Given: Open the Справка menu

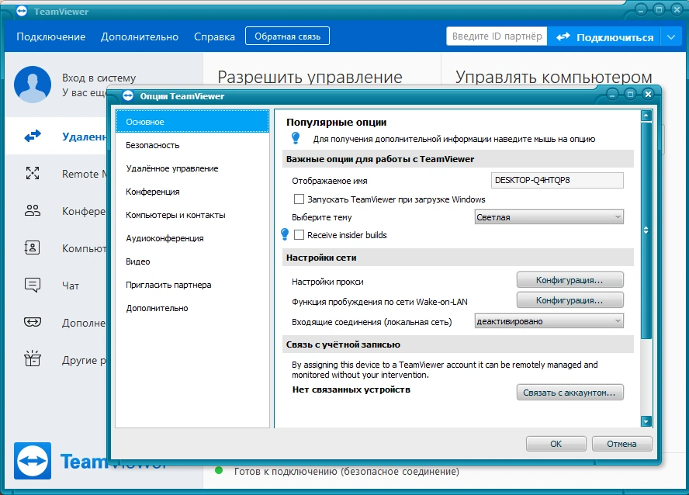Looking at the screenshot, I should [x=214, y=37].
